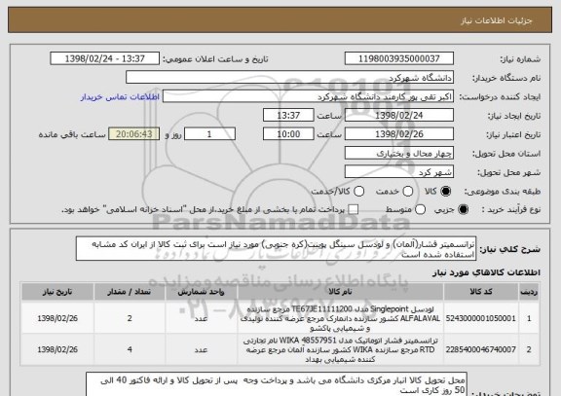Click the WIKA pressure transmitter item name

tap(340, 349)
